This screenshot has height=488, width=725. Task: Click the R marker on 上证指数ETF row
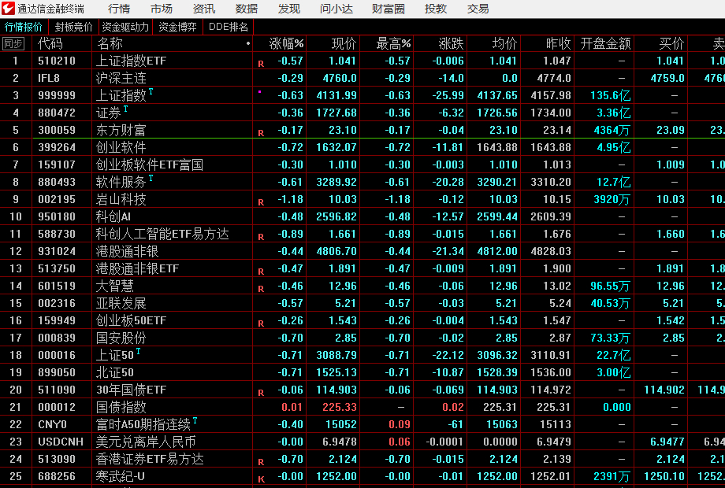261,65
